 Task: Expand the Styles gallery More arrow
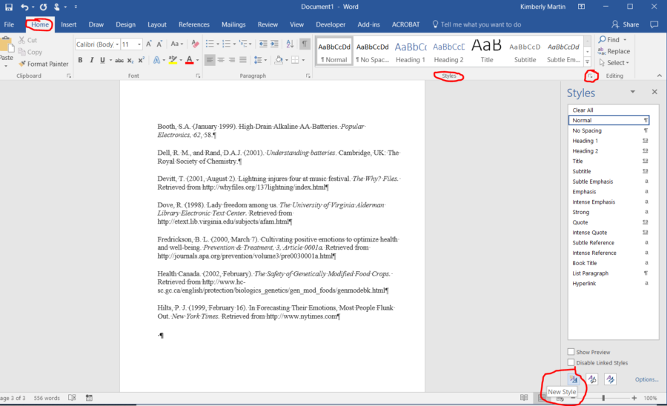[588, 62]
